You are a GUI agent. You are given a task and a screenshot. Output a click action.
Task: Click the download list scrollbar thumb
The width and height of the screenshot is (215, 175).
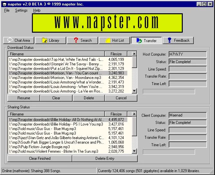click(134, 62)
